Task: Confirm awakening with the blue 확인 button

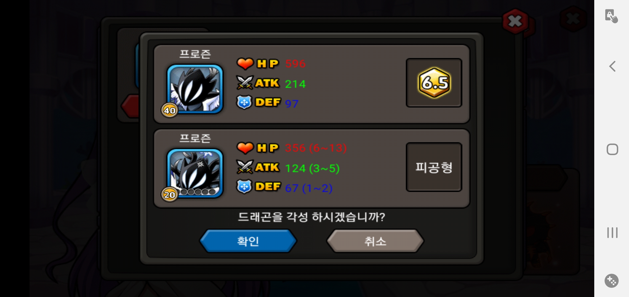Action: (248, 241)
